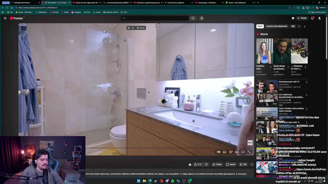The image size is (328, 184).
Task: Open the Twitter bookmark
Action: coord(65,12)
